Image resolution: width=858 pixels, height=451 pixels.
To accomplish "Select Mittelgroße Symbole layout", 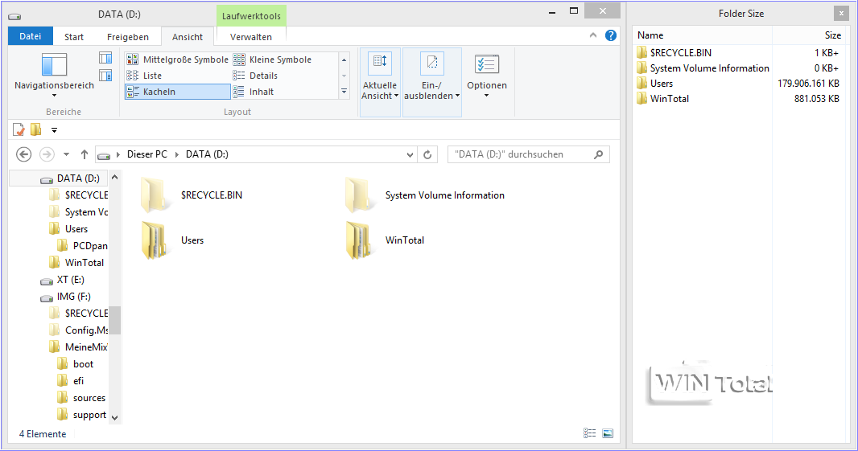I will 177,59.
